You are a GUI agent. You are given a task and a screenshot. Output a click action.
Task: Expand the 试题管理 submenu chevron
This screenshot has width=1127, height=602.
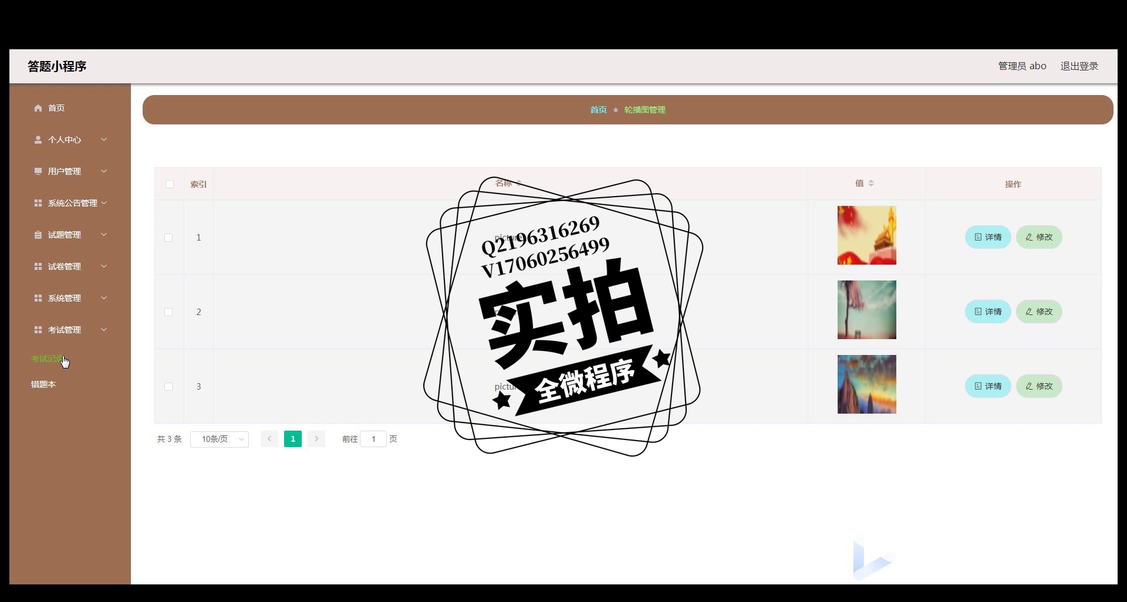pos(104,235)
